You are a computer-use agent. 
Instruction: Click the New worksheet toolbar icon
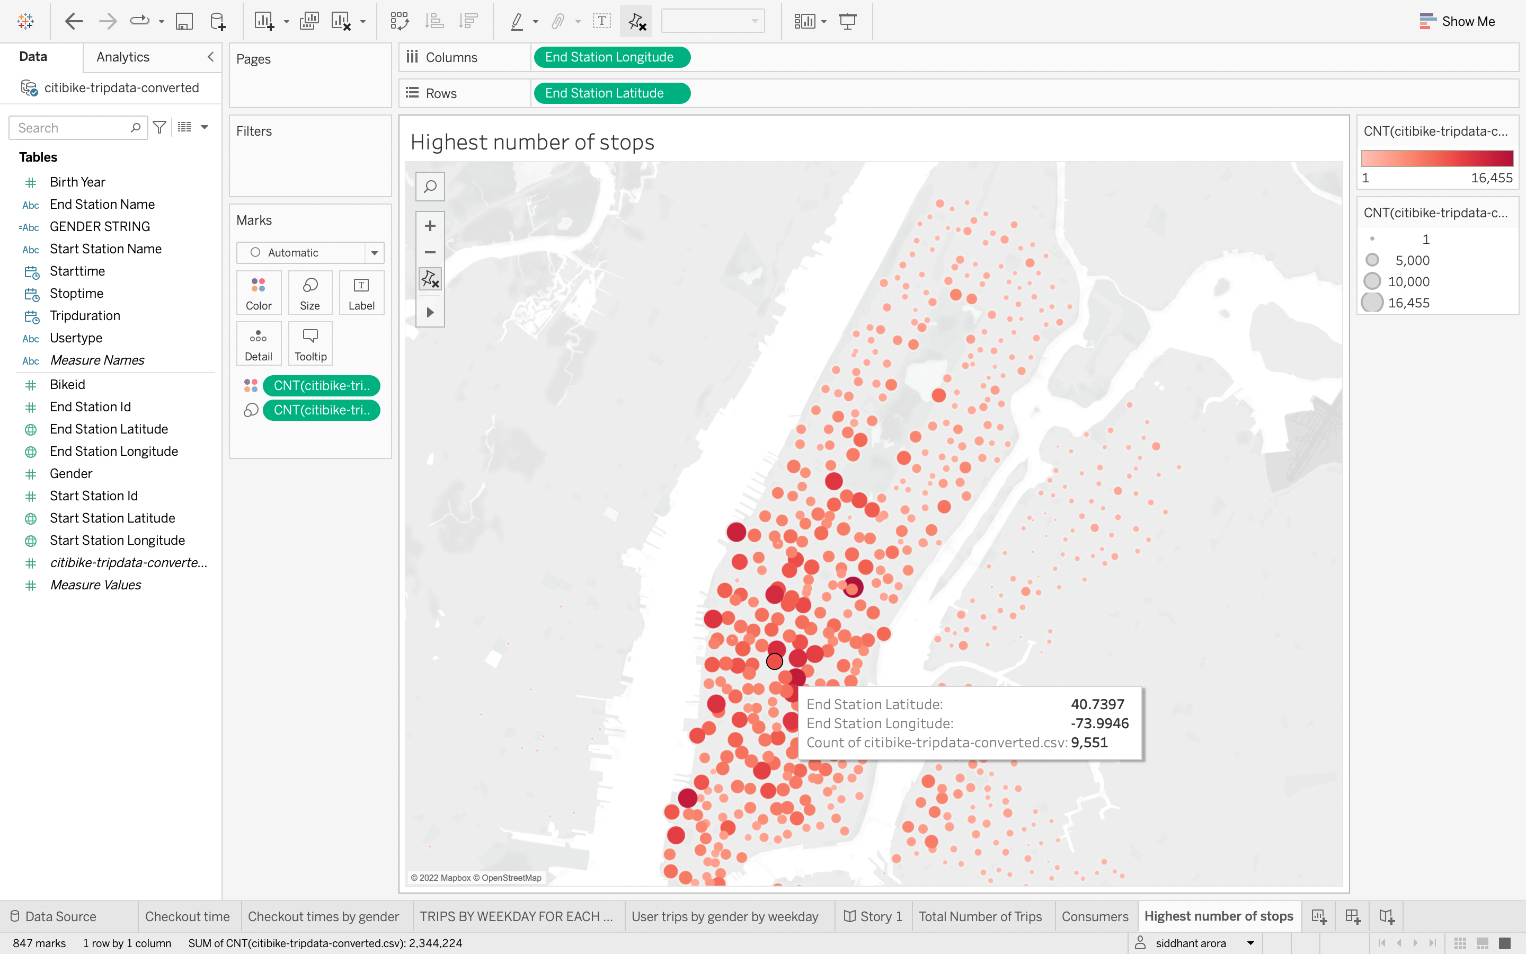(264, 21)
